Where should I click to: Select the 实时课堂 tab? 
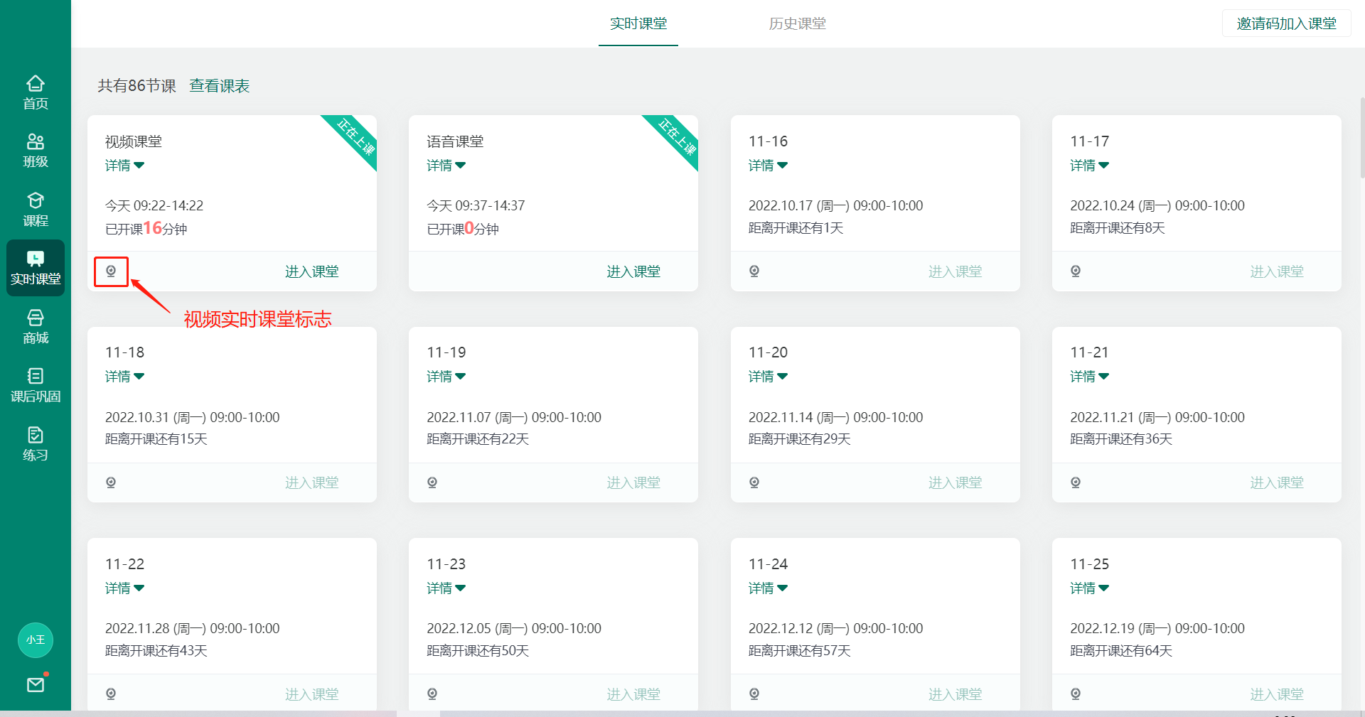(x=638, y=23)
